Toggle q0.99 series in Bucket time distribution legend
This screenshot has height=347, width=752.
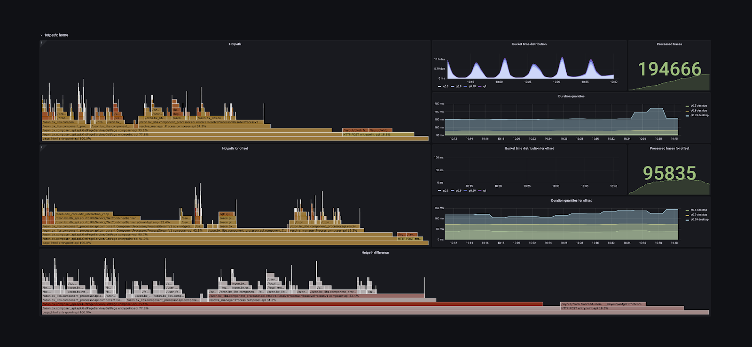(470, 86)
